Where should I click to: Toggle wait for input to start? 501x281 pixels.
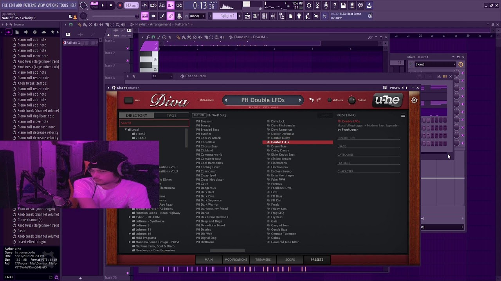tap(153, 5)
